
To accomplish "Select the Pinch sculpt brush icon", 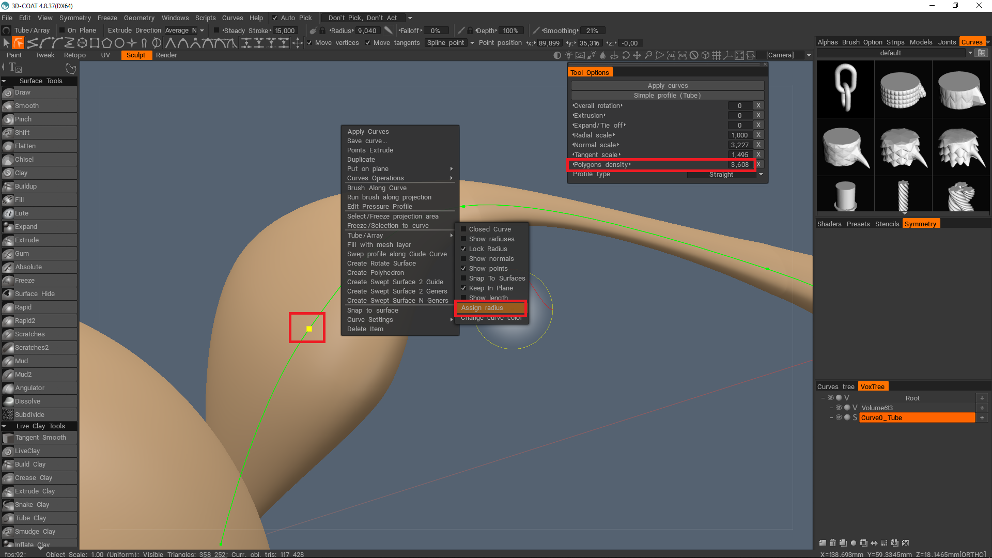I will pyautogui.click(x=8, y=119).
